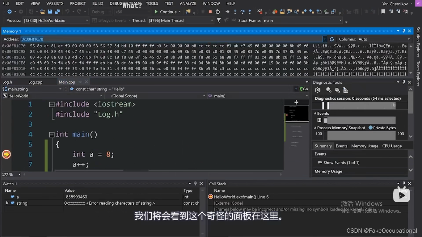Click the Diagnostic Tools vertical scrollbar
Viewport: 422px width, 237px height.
coord(411,102)
